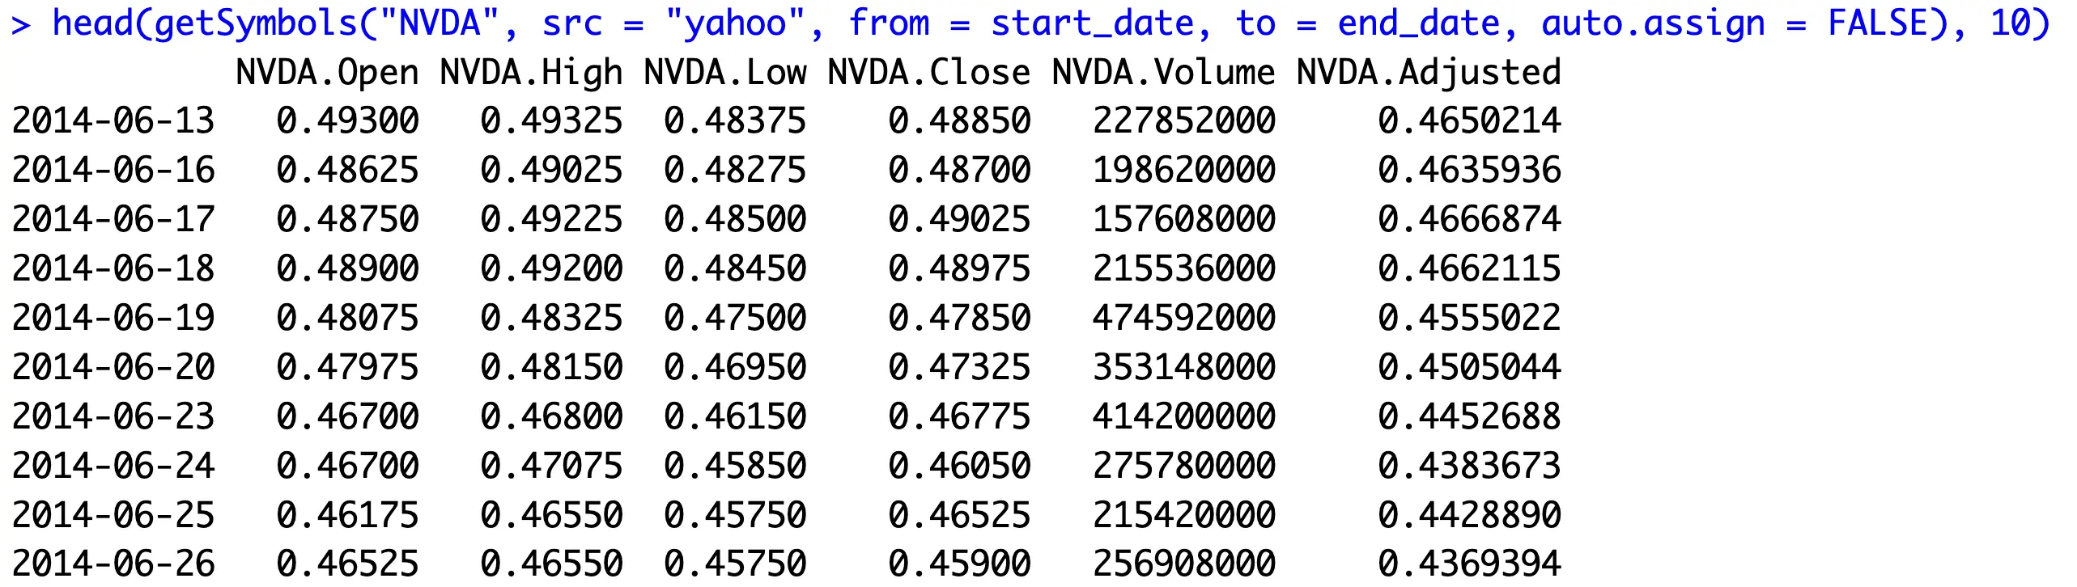The height and width of the screenshot is (587, 2077).
Task: Click the close price 0.49025
Action: click(x=960, y=219)
